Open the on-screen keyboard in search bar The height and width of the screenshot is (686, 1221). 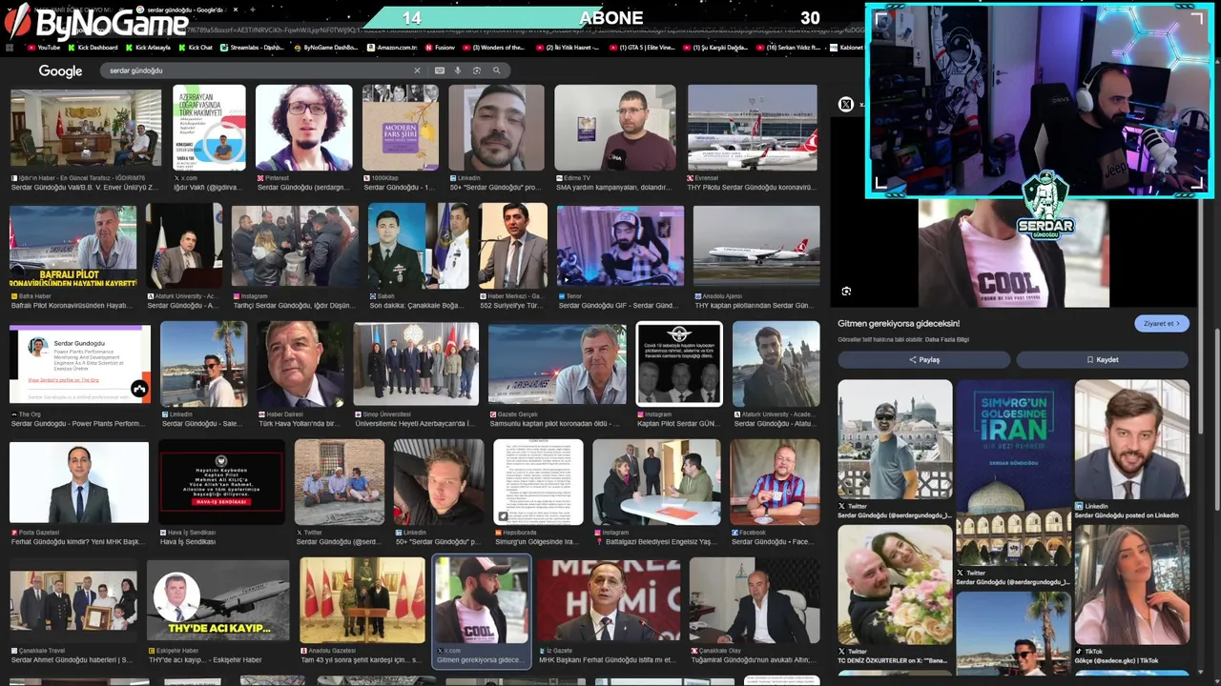tap(441, 71)
